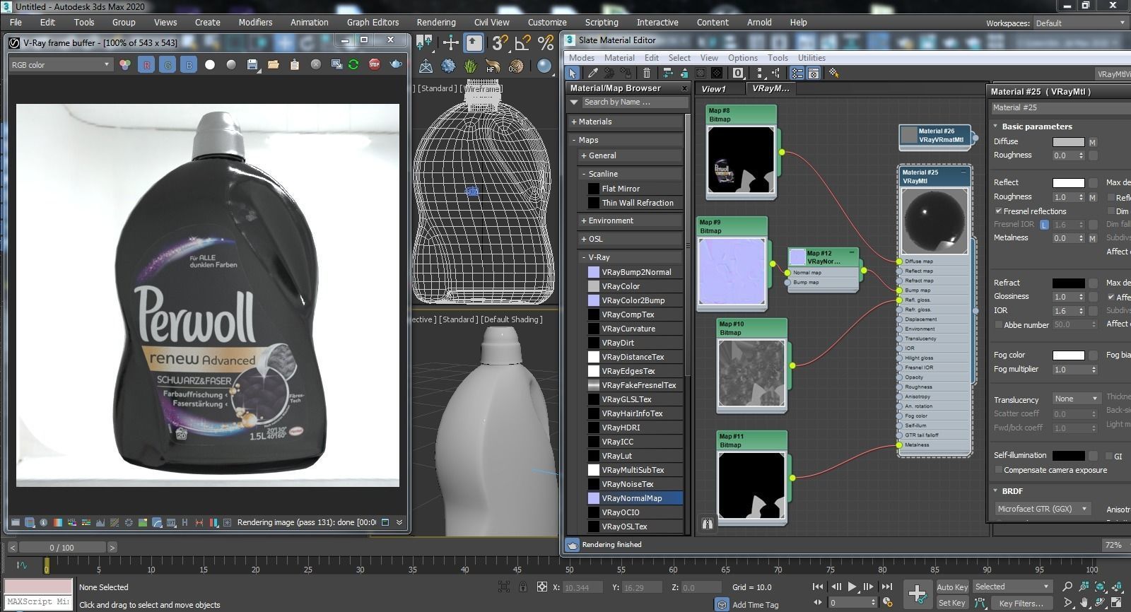Expand the Materials group in browser

(x=626, y=122)
